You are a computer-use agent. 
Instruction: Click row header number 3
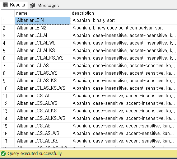coord(8,36)
